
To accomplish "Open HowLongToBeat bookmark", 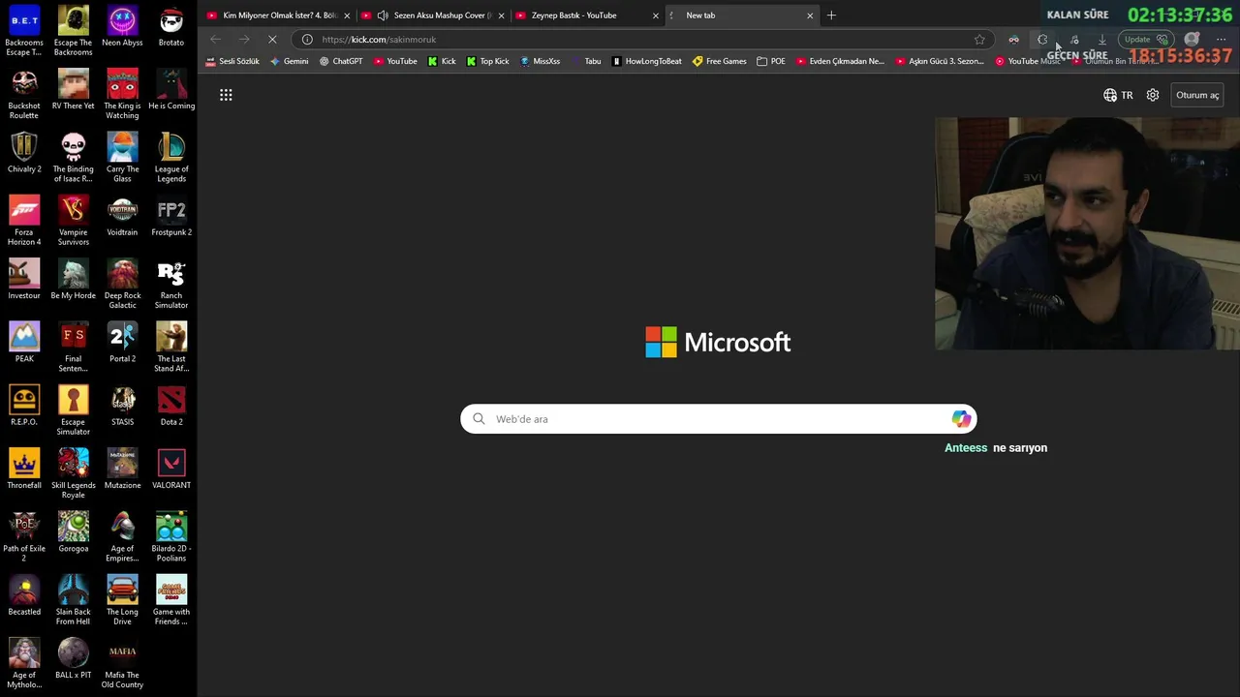I will coord(646,61).
